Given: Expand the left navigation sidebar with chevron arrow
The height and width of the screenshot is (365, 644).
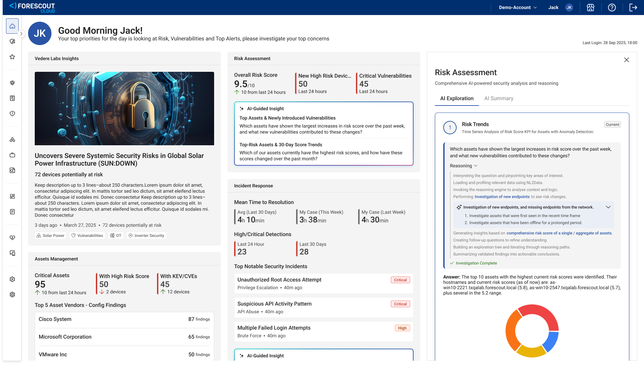Looking at the screenshot, I should coord(21,34).
